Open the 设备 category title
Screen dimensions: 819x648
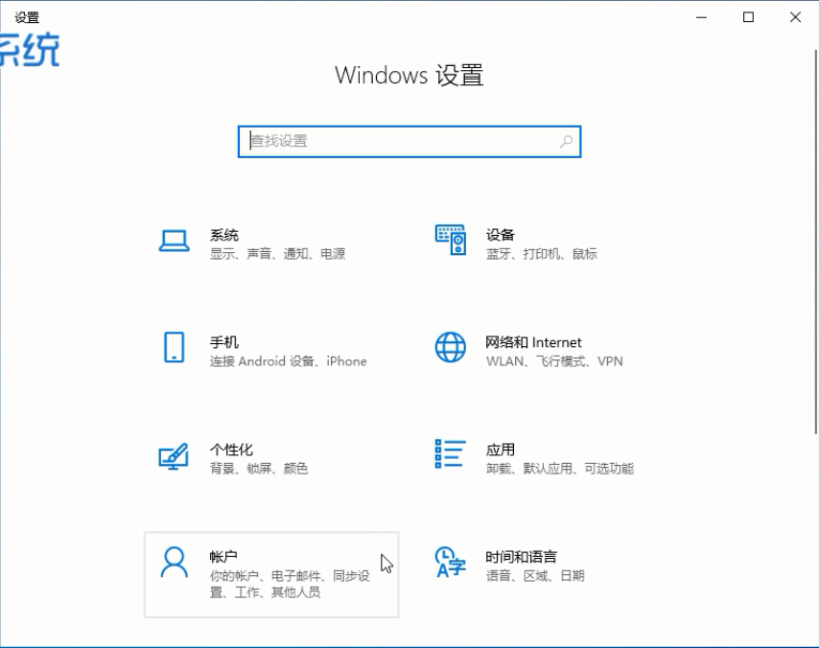[500, 235]
